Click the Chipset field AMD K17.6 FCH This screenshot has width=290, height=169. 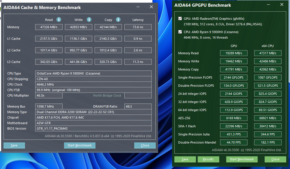point(93,117)
